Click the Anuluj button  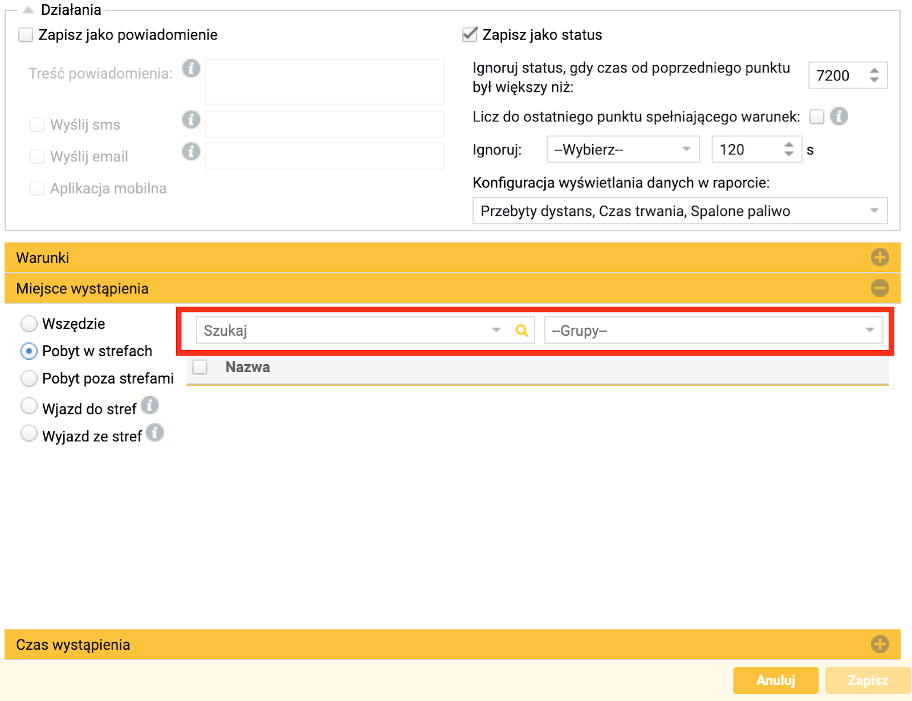point(776,680)
